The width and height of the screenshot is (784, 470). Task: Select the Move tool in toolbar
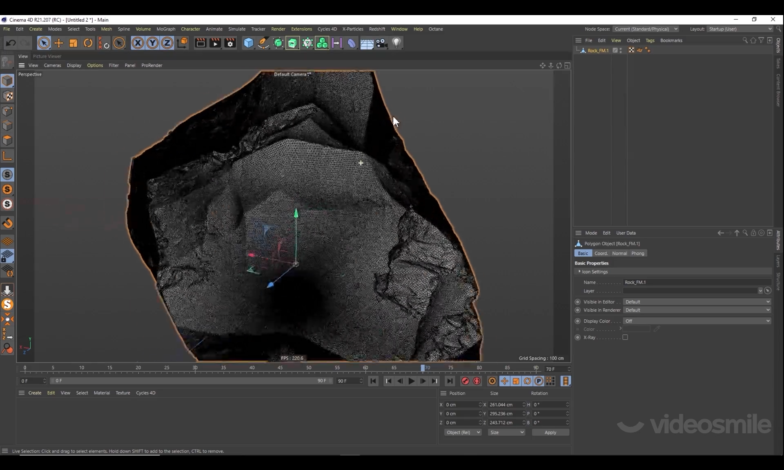59,43
